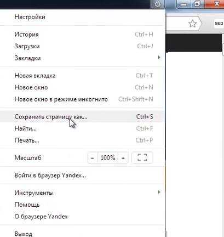Decrease zoom with the minus button

click(93, 157)
